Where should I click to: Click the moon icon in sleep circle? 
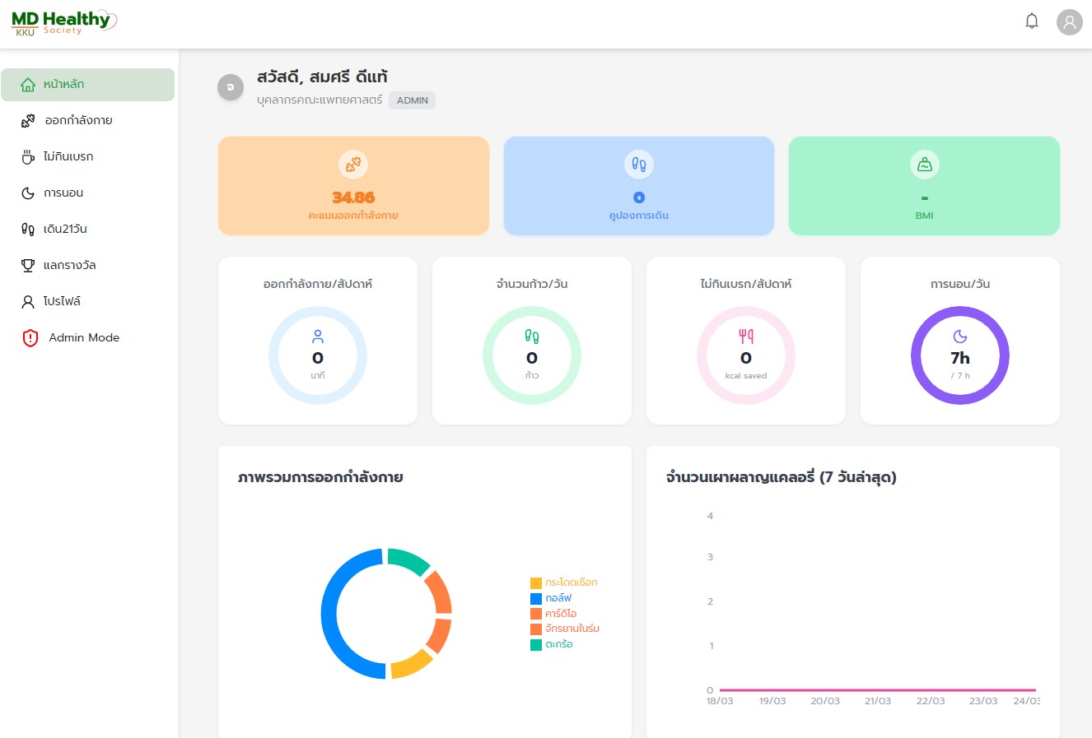click(959, 337)
